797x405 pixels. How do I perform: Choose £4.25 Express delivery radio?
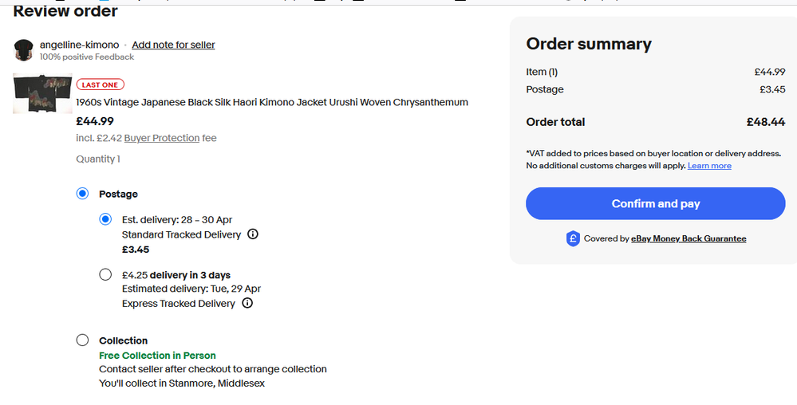tap(105, 275)
